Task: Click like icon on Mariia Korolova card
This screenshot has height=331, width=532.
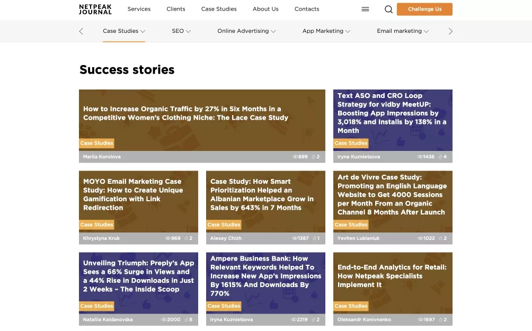Action: pyautogui.click(x=313, y=157)
